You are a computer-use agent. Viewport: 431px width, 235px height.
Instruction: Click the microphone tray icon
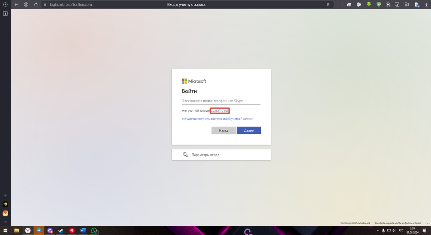pos(384,230)
